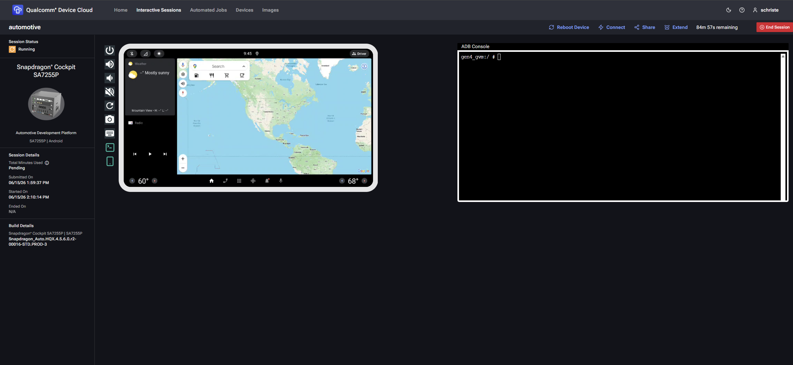
Task: Open the Interactive Sessions tab
Action: pos(159,10)
